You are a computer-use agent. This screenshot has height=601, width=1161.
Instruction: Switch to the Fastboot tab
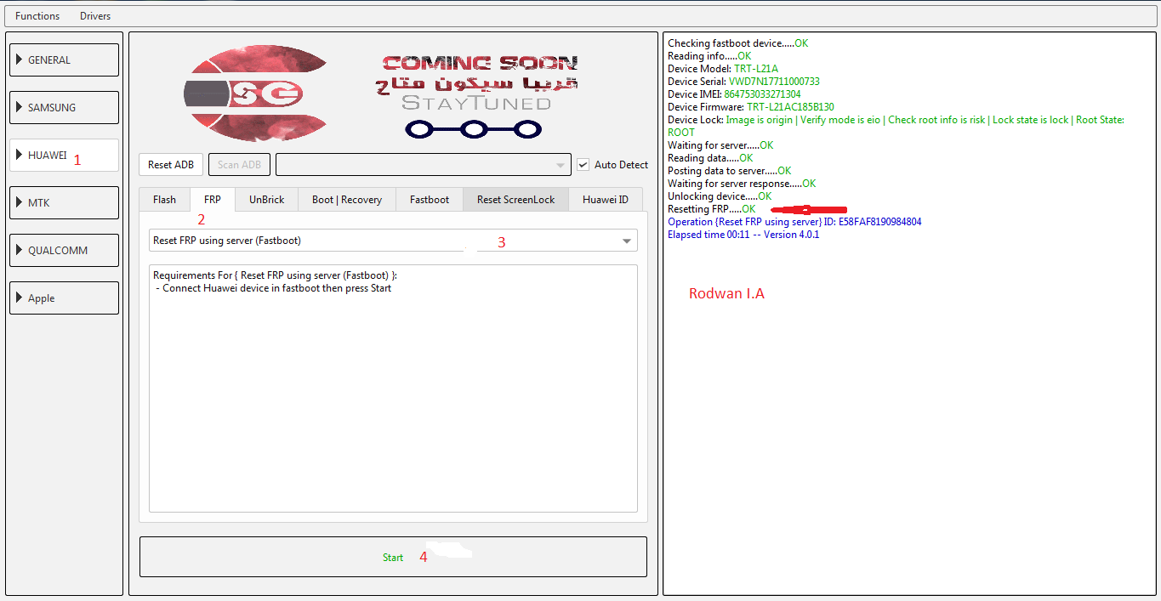tap(430, 200)
